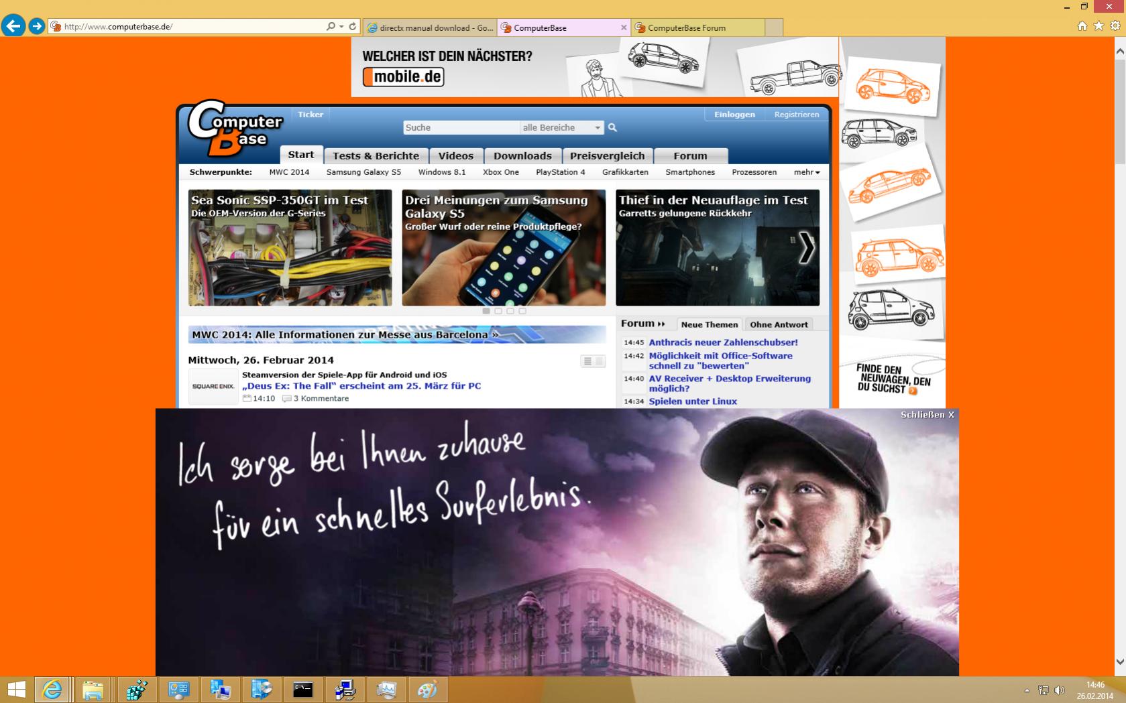This screenshot has width=1126, height=703.
Task: Go back with the browser back arrow
Action: (x=13, y=26)
